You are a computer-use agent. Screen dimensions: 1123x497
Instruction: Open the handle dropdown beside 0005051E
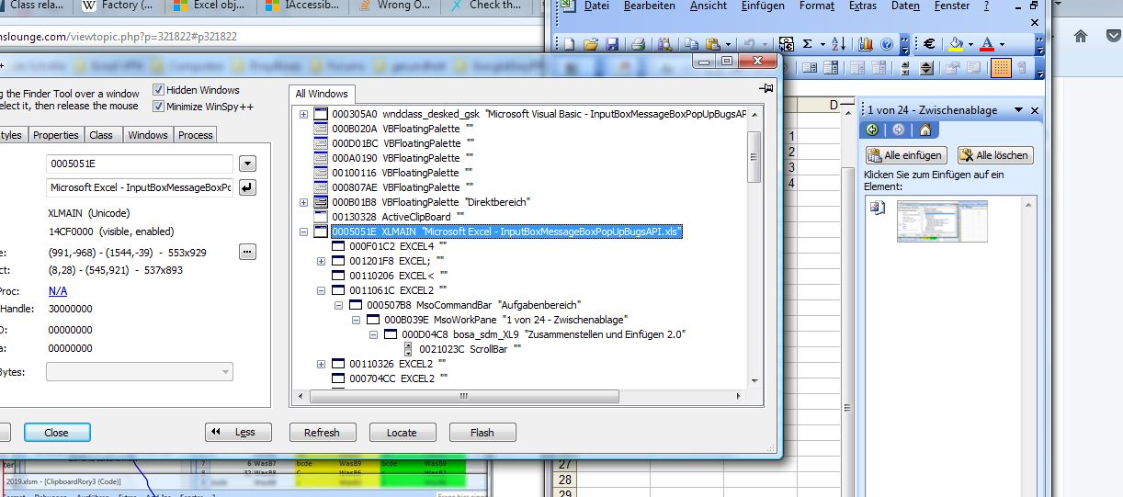point(247,164)
